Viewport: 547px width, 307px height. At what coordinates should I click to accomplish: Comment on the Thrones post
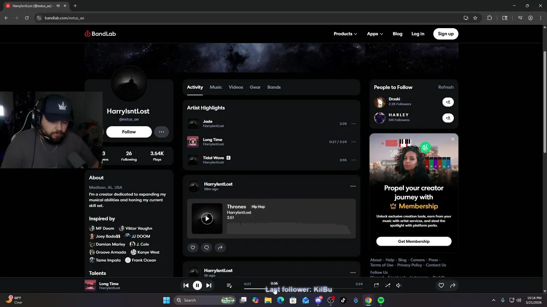(206, 247)
